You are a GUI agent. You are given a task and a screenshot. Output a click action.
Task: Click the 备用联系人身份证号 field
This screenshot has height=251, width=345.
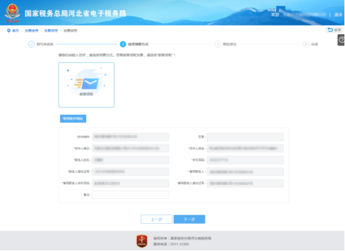(x=245, y=183)
